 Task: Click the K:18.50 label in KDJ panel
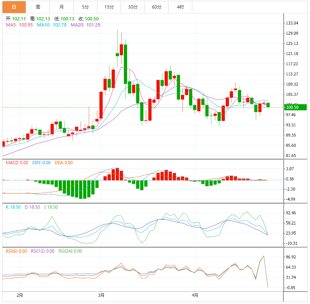point(12,207)
